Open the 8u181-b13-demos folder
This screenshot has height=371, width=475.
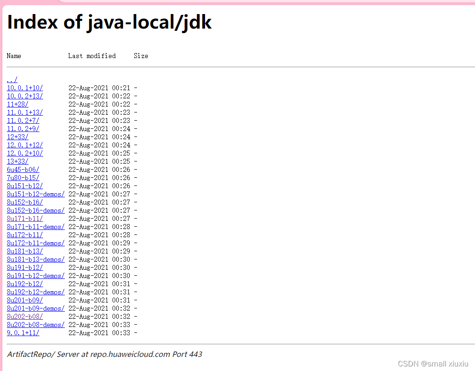click(35, 259)
